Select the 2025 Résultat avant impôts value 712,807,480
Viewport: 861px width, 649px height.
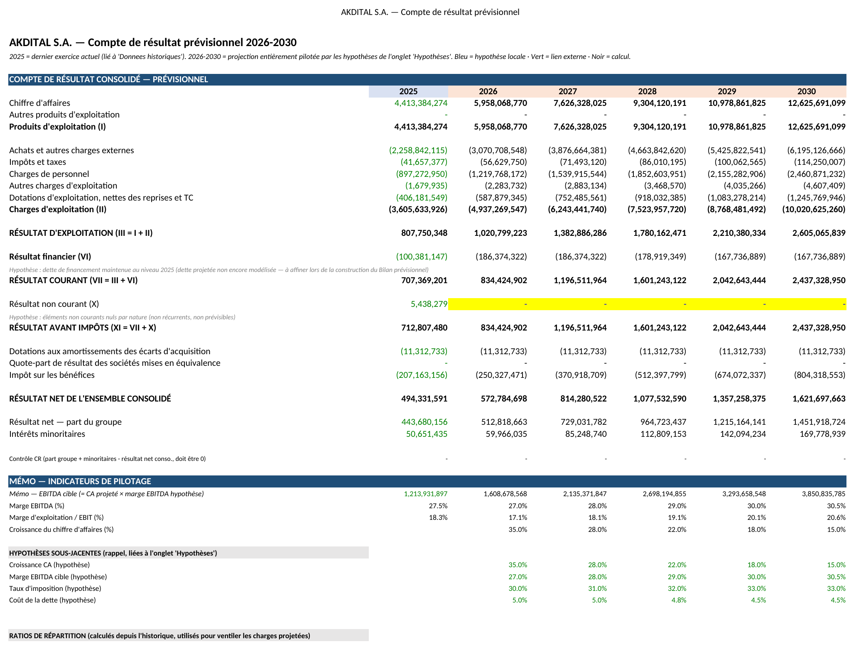coord(424,328)
